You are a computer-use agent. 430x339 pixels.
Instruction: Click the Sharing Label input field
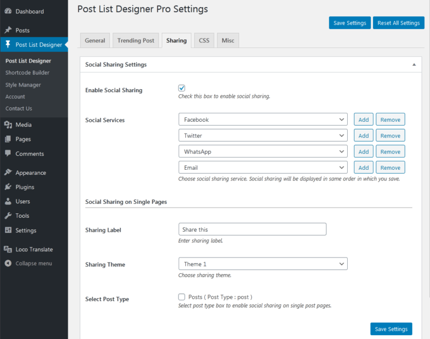[253, 230]
